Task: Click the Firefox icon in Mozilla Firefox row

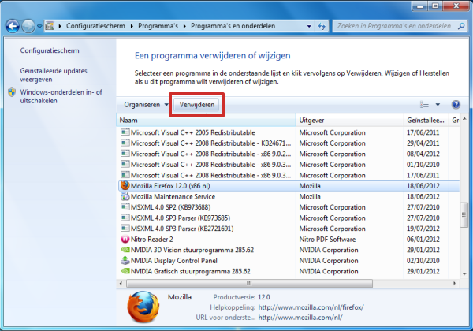Action: point(125,185)
